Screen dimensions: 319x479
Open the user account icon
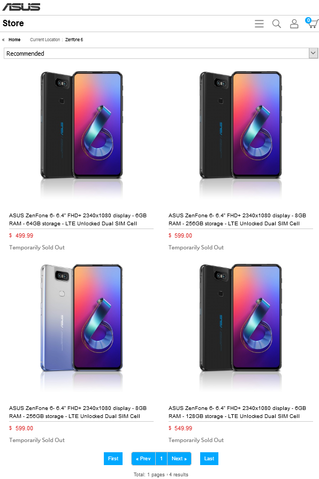click(x=294, y=24)
